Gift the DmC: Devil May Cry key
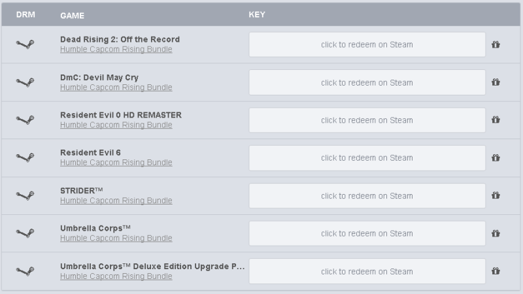523x294 pixels. 496,82
